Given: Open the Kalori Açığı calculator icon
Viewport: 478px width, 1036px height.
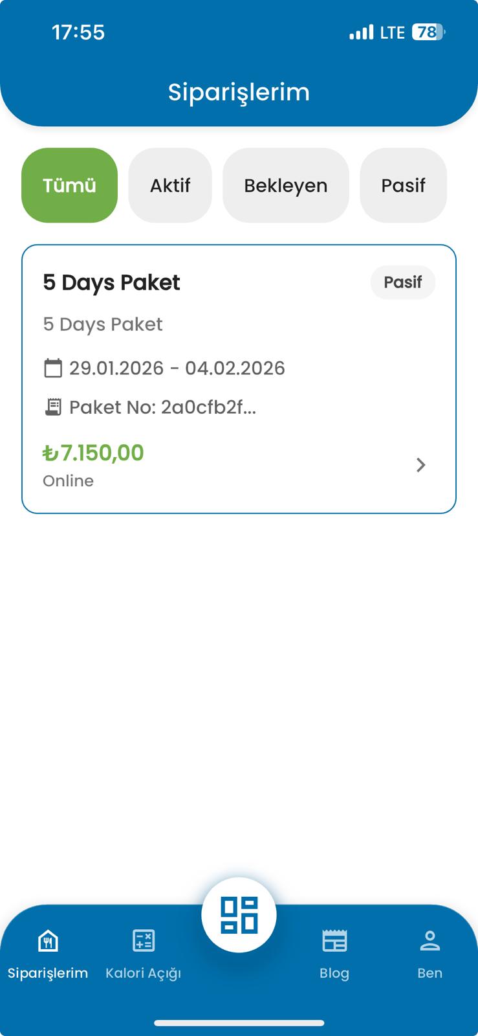Looking at the screenshot, I should 143,940.
